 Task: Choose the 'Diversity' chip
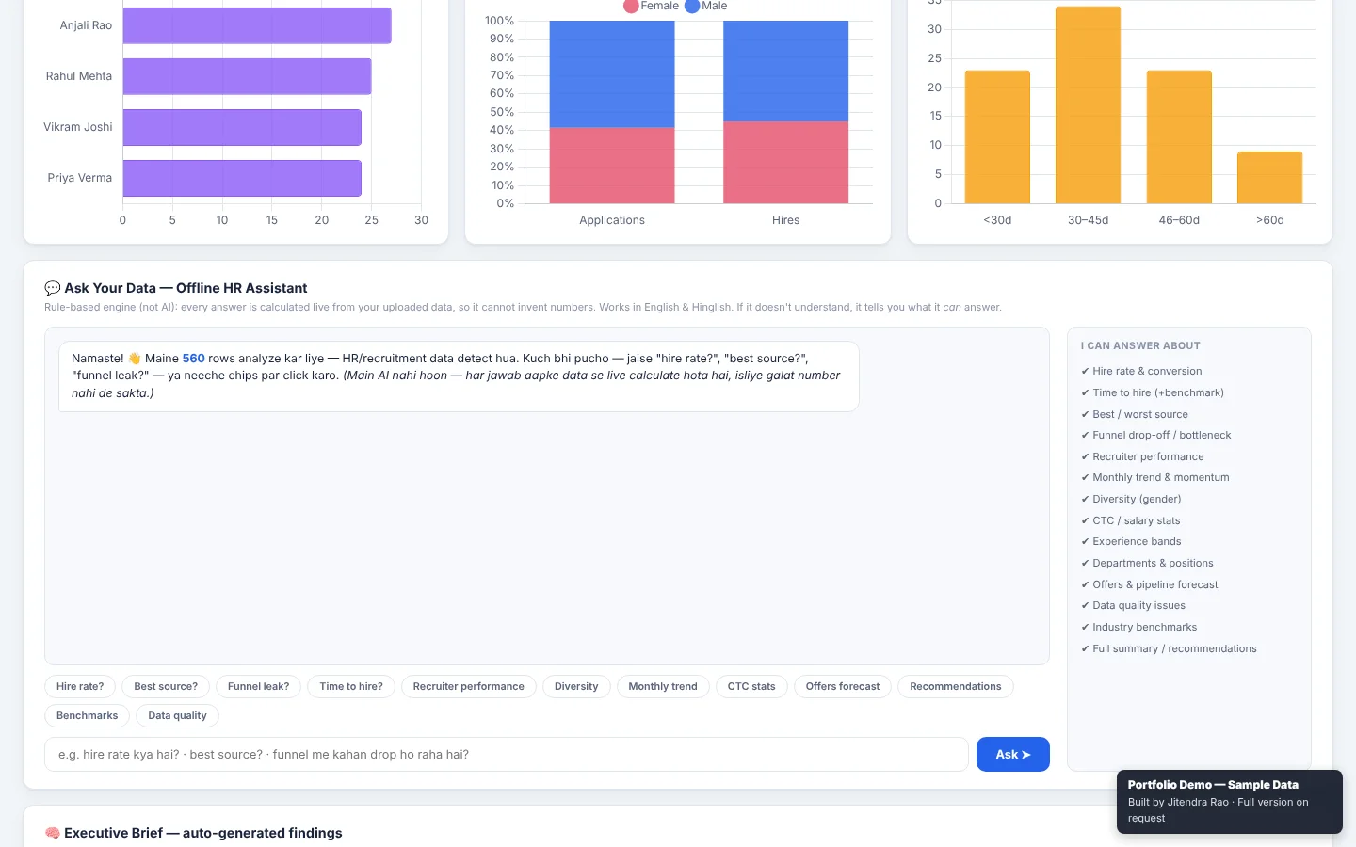pyautogui.click(x=576, y=686)
